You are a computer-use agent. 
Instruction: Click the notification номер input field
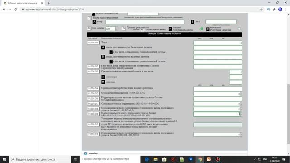pyautogui.click(x=145, y=22)
